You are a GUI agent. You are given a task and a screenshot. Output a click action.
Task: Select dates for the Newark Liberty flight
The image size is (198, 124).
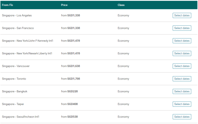[x=181, y=53]
